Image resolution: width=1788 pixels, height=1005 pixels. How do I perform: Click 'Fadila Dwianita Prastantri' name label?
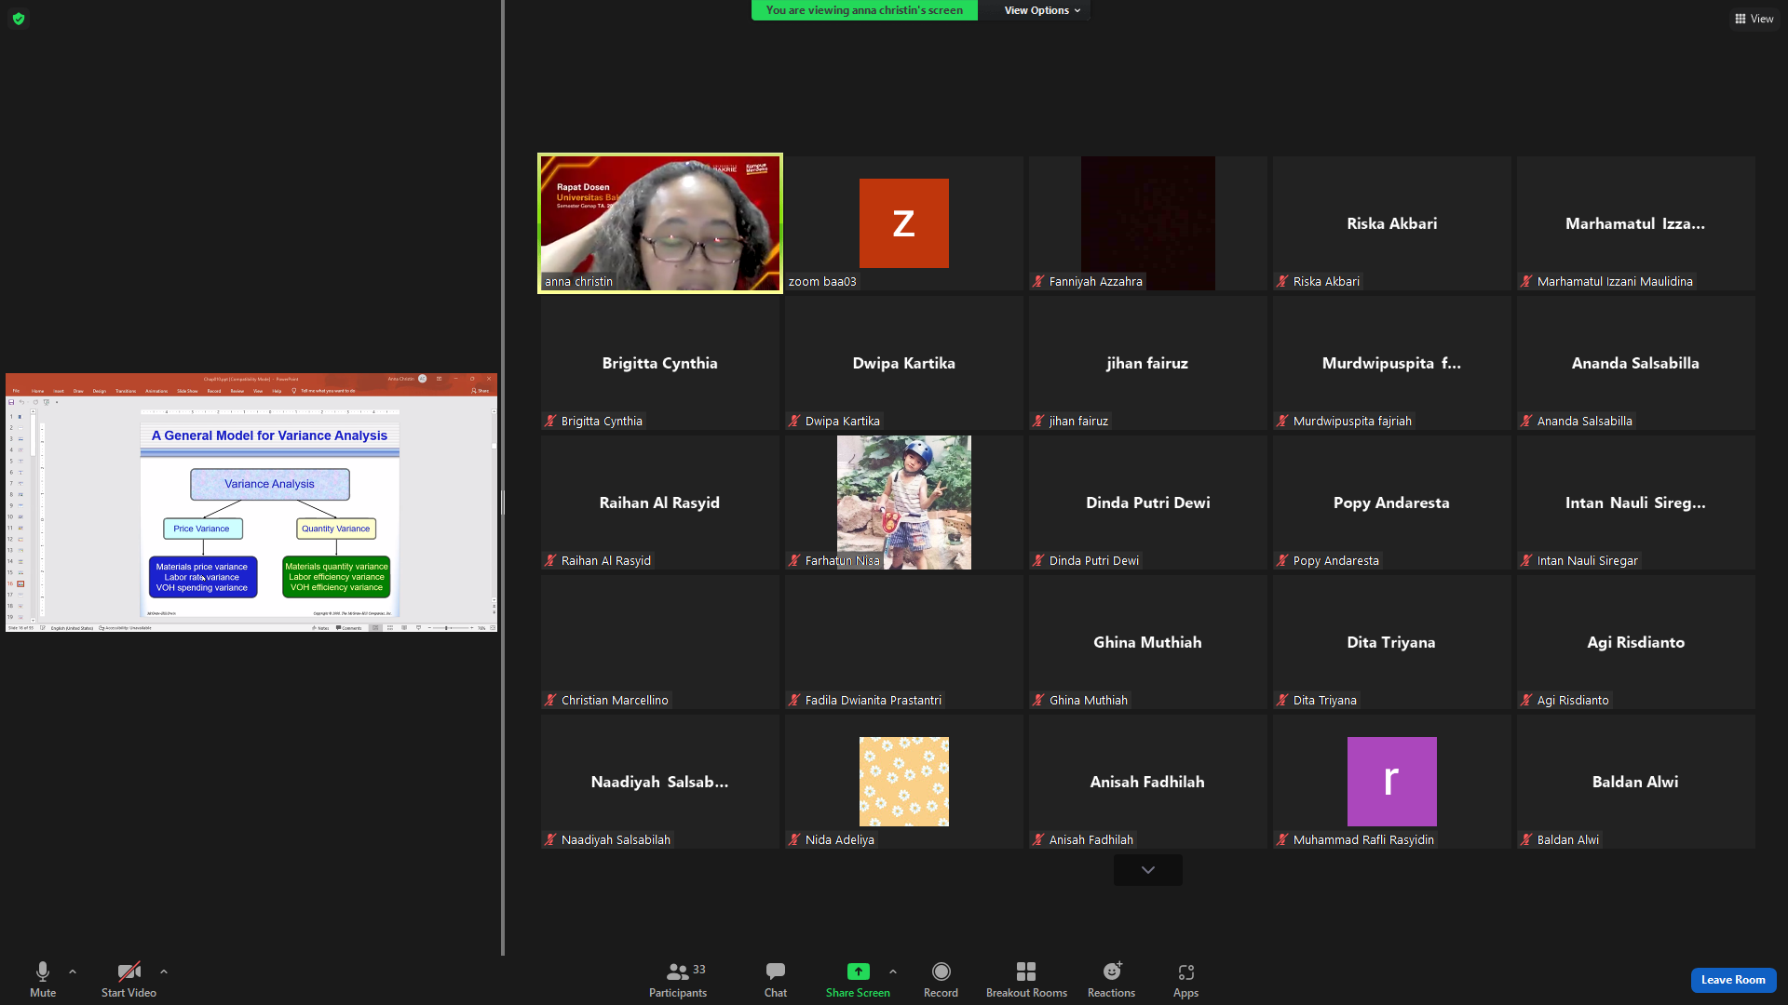874,700
